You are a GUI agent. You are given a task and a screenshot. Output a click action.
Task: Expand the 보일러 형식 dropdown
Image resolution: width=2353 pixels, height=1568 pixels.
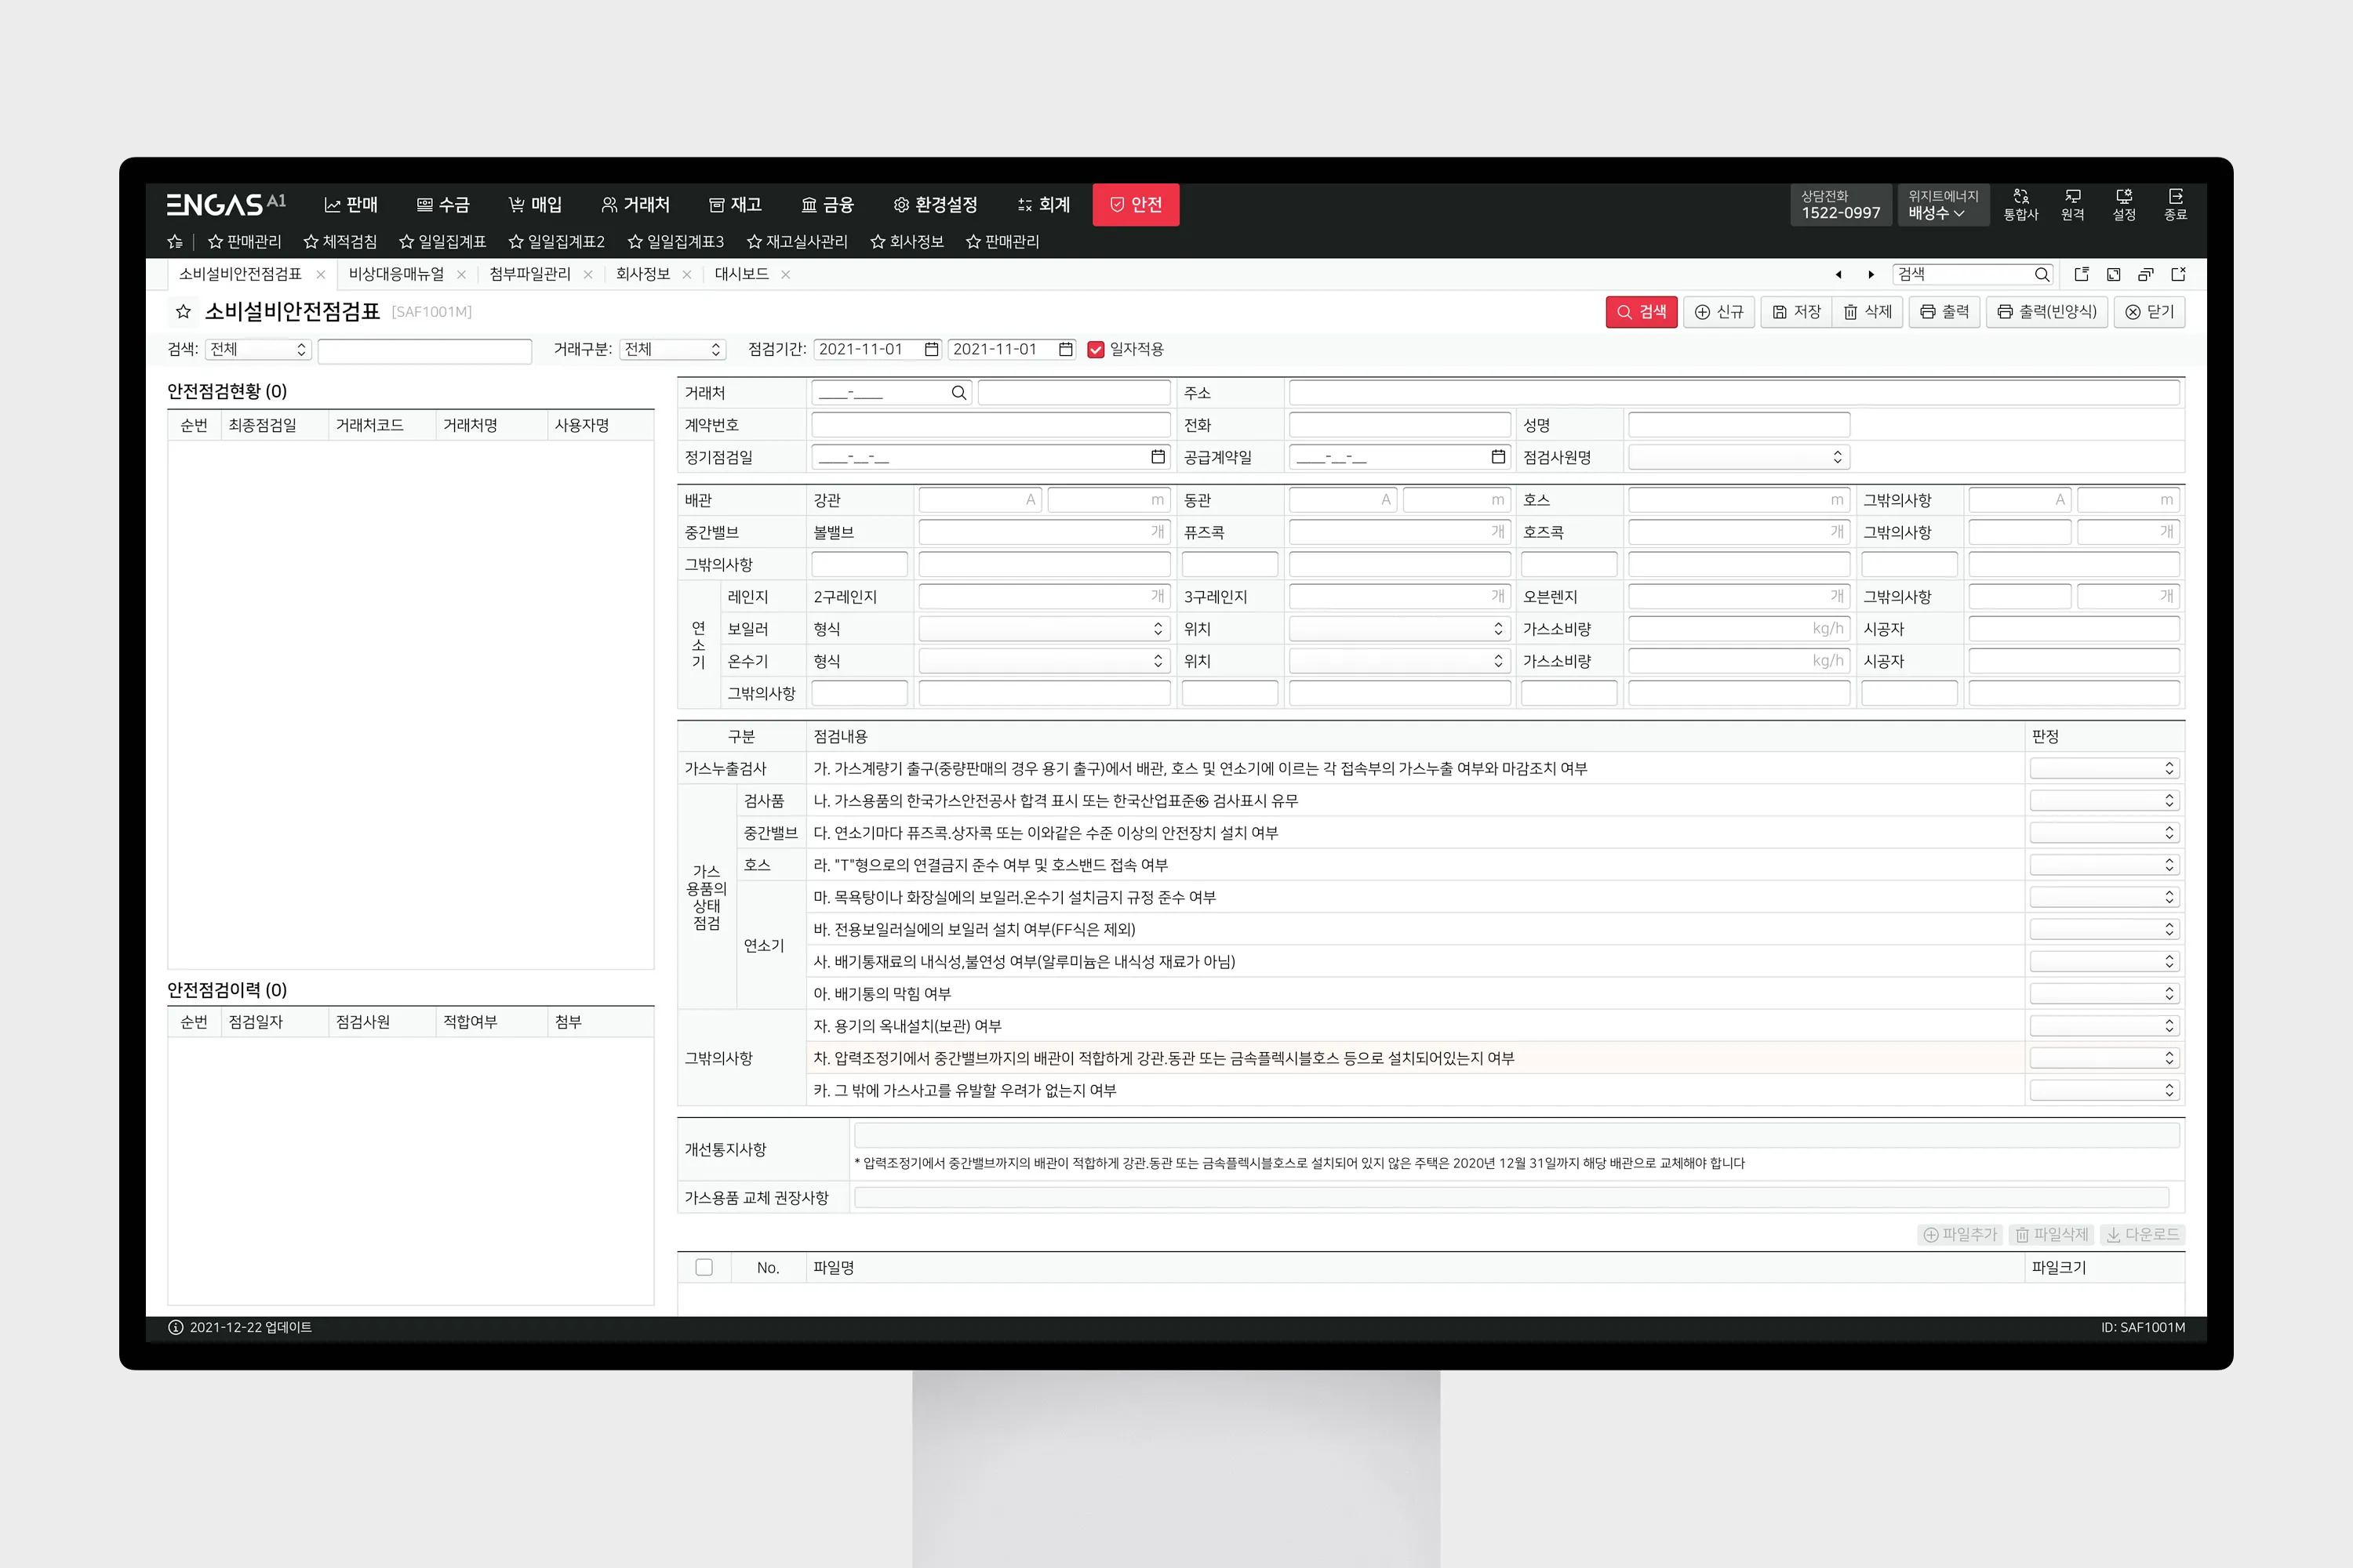(x=1043, y=629)
